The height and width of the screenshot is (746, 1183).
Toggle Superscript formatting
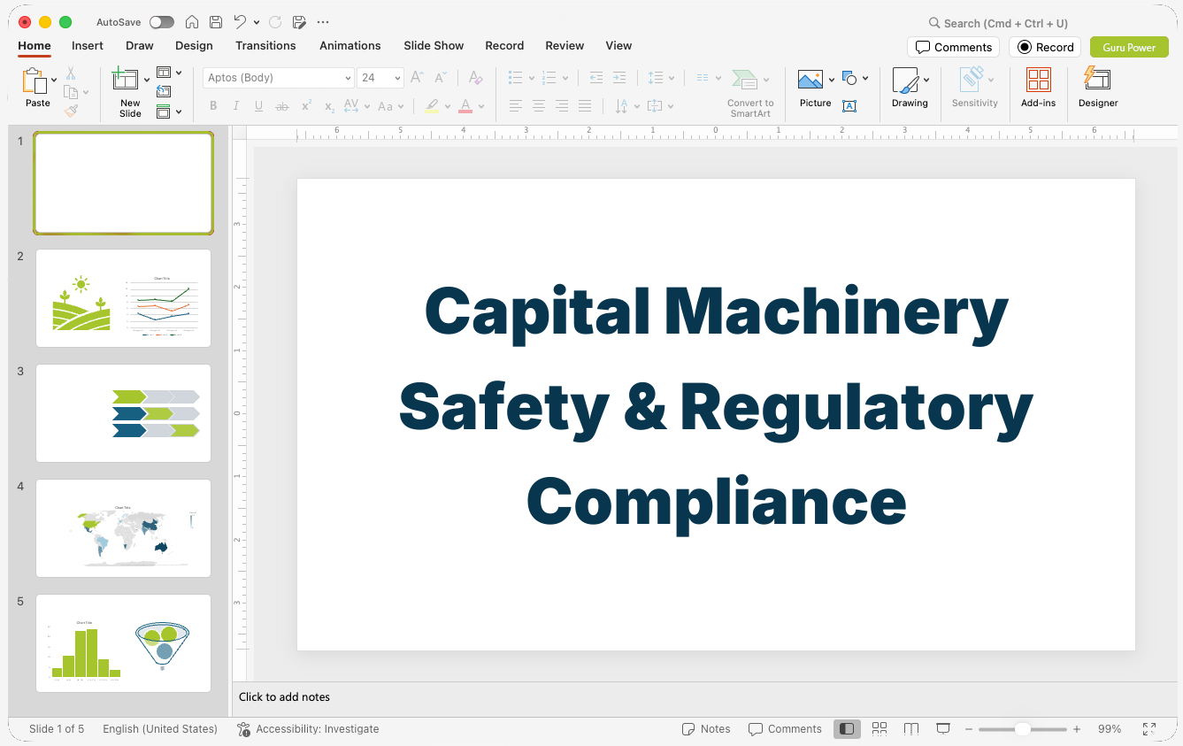pos(306,106)
